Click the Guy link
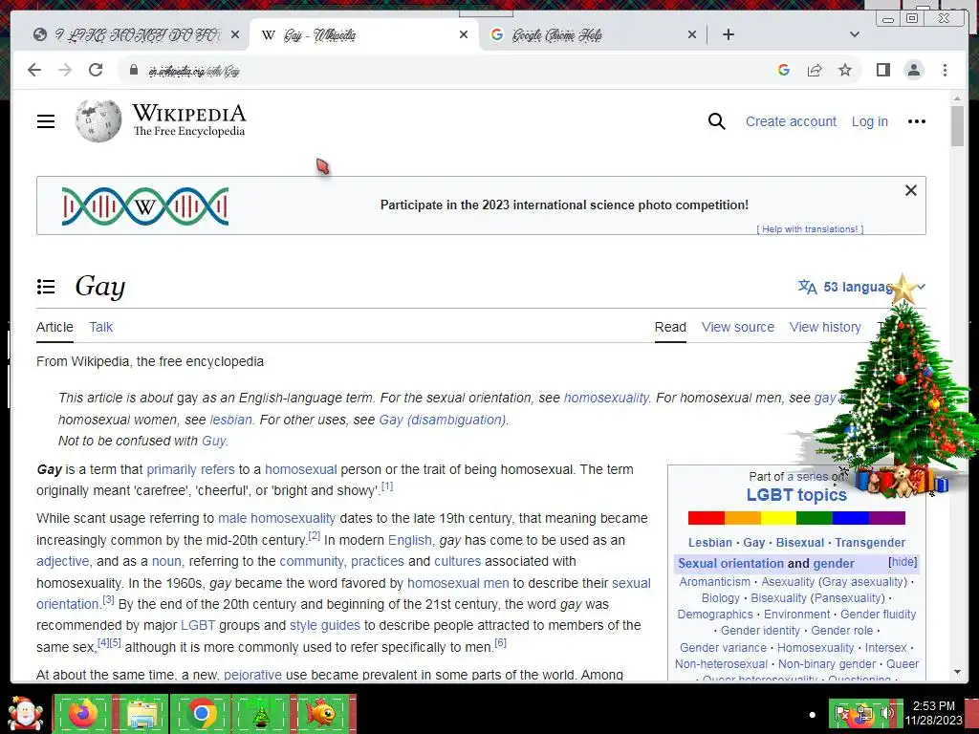 pyautogui.click(x=213, y=441)
